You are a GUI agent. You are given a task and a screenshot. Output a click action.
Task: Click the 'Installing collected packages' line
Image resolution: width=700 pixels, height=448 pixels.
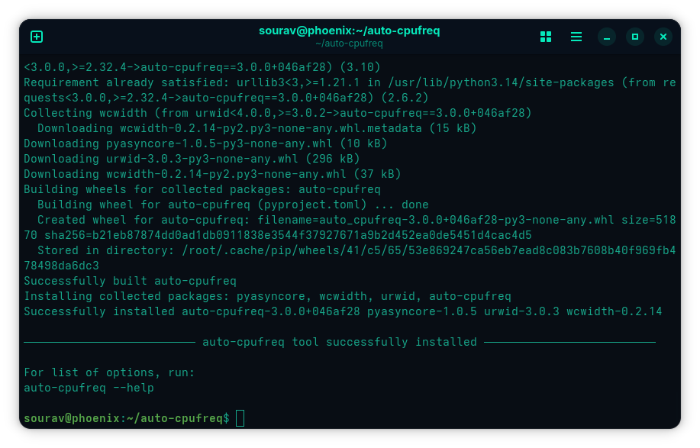coord(267,296)
